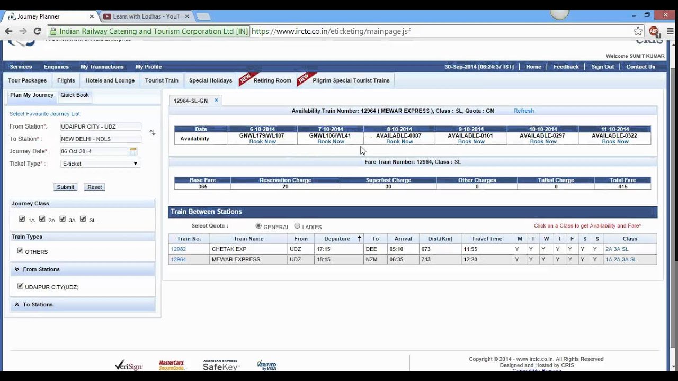Viewport: 678px width, 381px height.
Task: Open the Retiring Room tab
Action: tap(272, 80)
